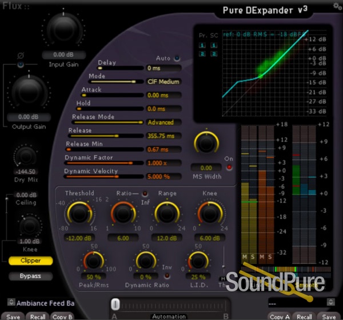Click the main Knee knob
Image resolution: width=343 pixels, height=320 pixels.
[210, 214]
